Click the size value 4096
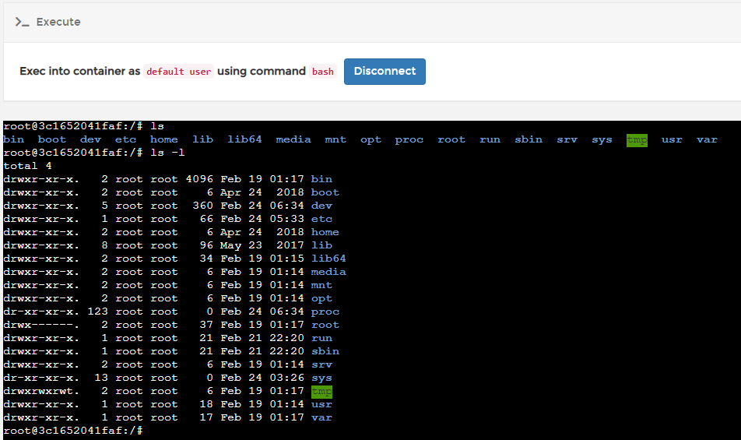 pos(199,179)
